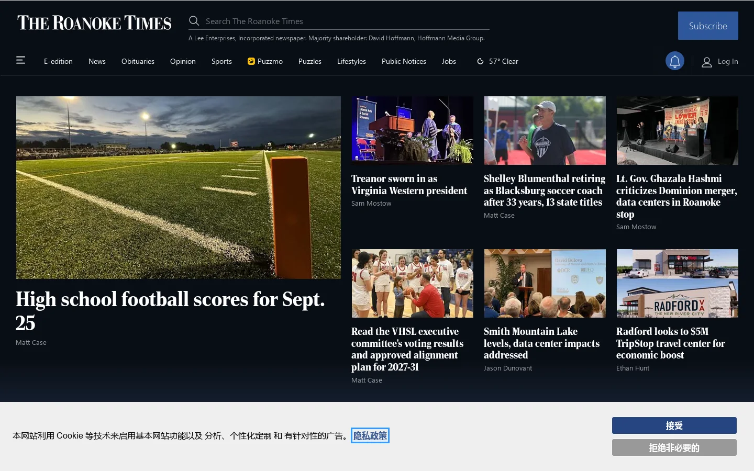Click the Lee Enterprises shareholder notice text

[x=337, y=38]
